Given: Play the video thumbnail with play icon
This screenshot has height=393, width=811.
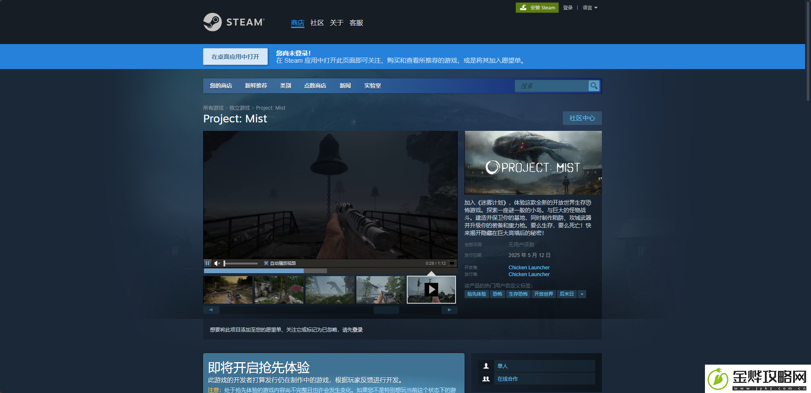Looking at the screenshot, I should point(431,290).
